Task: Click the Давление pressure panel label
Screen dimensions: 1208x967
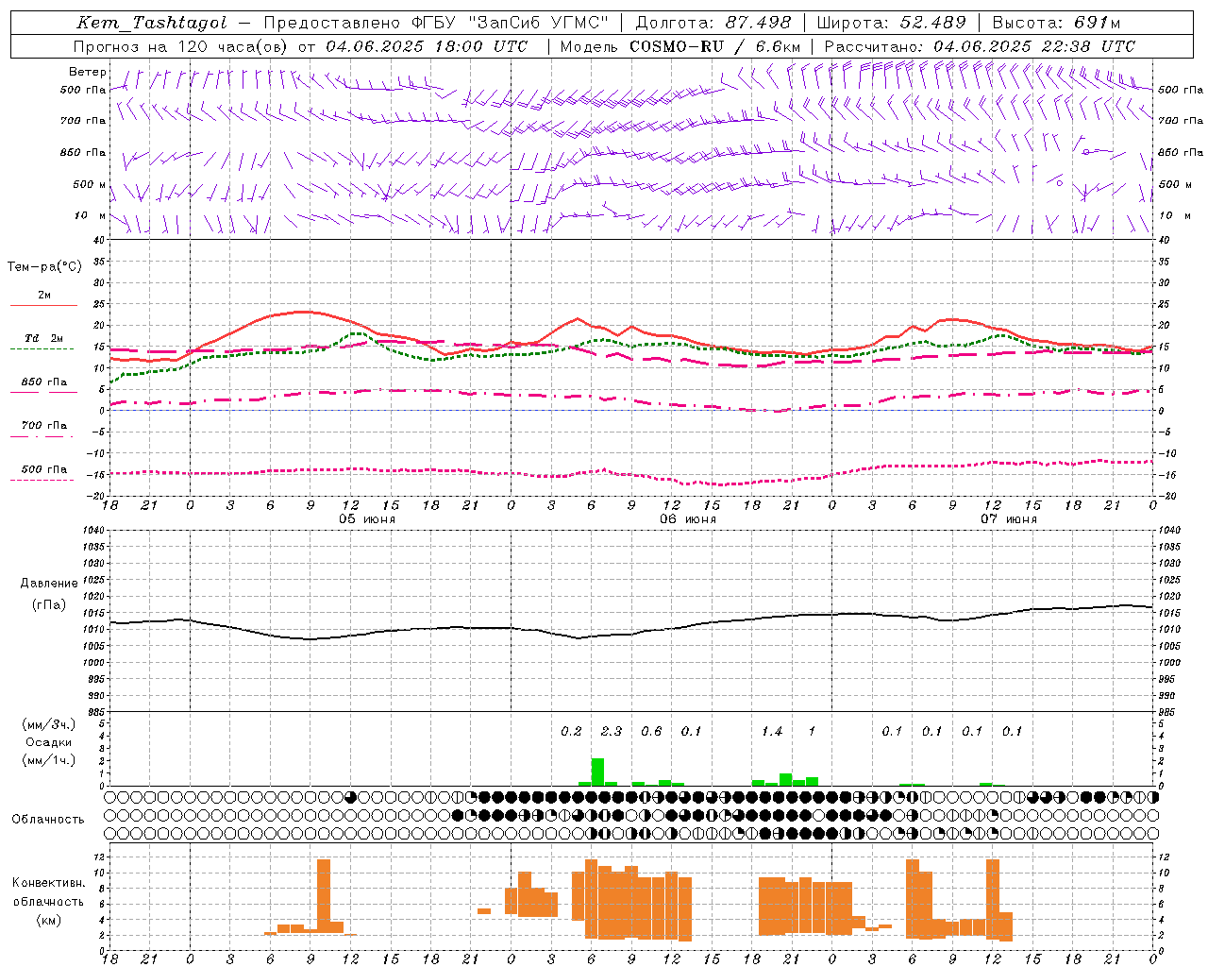Action: click(x=49, y=584)
